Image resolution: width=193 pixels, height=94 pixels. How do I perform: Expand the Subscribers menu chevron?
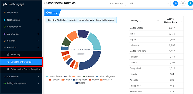[x=38, y=77]
